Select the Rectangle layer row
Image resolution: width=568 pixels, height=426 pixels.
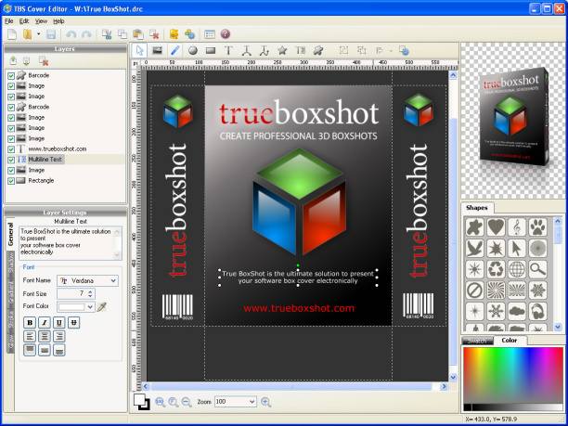pyautogui.click(x=65, y=181)
